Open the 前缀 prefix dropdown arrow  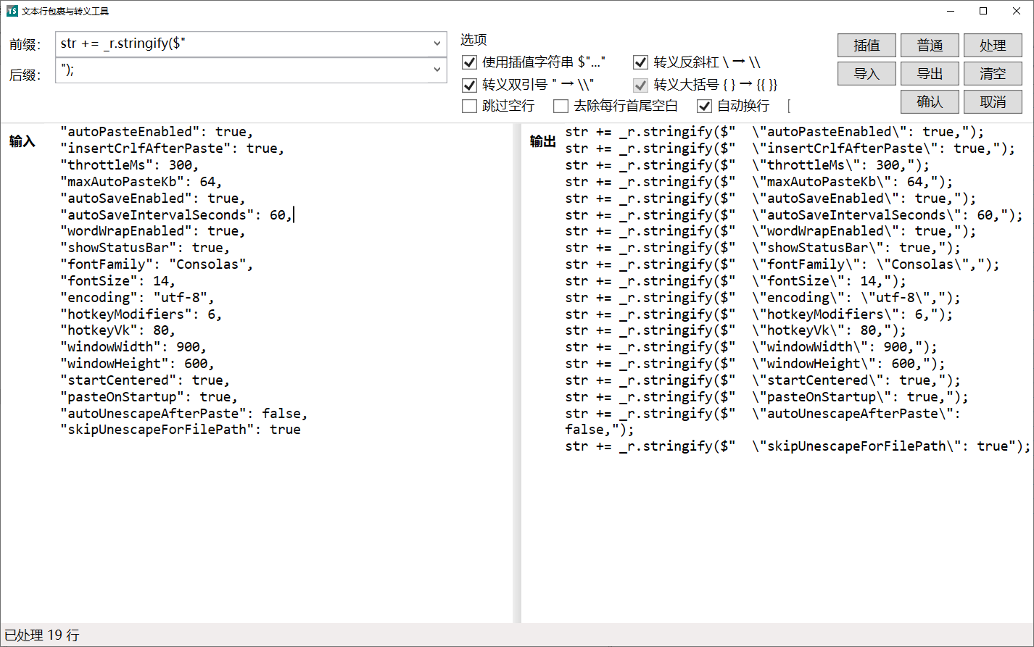pyautogui.click(x=437, y=43)
